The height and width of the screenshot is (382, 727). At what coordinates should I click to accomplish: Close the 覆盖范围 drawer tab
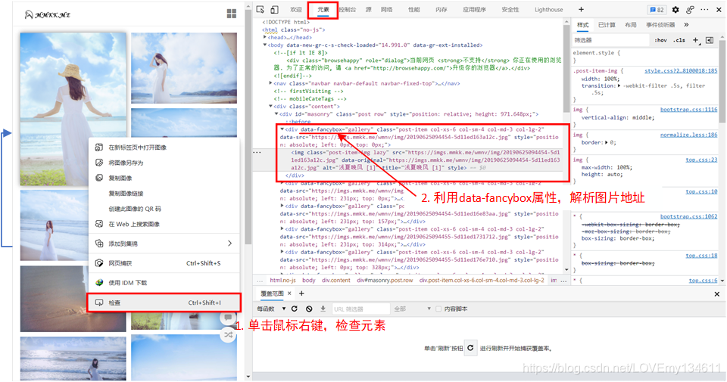click(289, 293)
